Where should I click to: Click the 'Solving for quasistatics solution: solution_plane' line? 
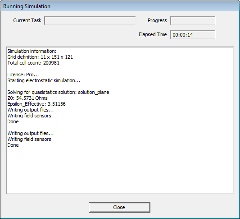[58, 92]
